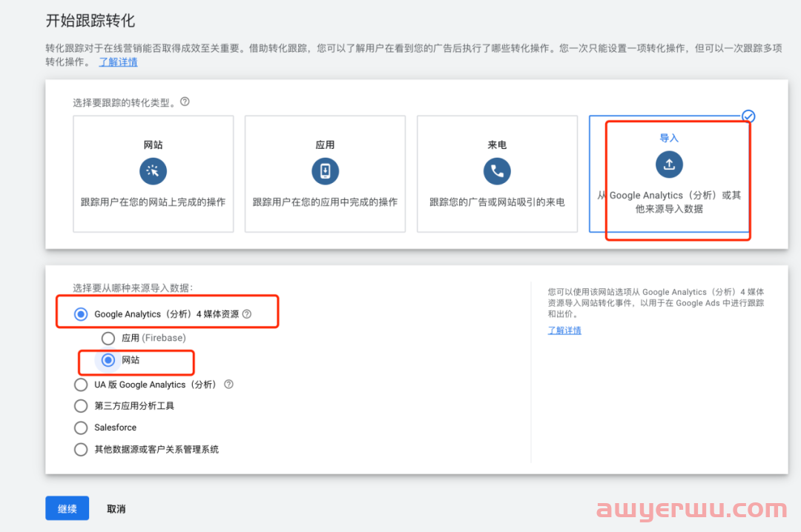
Task: Click the 导入 upload arrow icon
Action: tap(669, 164)
